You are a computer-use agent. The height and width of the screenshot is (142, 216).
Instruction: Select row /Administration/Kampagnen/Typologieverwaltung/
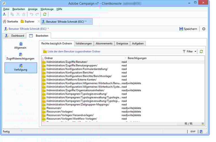coord(123,94)
